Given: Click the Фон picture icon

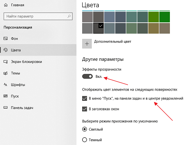Looking at the screenshot, I should click(x=5, y=38).
